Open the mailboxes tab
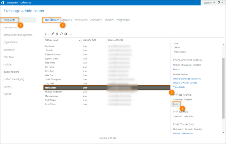Viewport: 226px width, 144px height. click(x=52, y=20)
